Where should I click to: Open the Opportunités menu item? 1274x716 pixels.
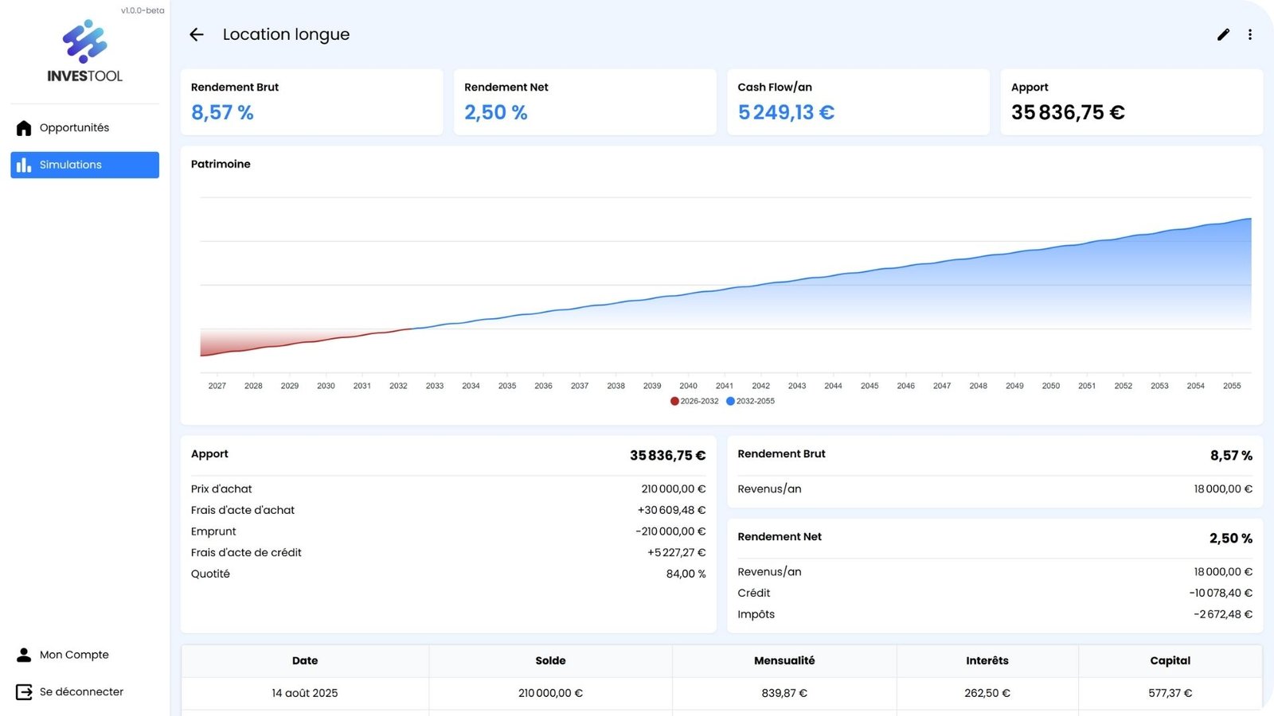pos(74,128)
